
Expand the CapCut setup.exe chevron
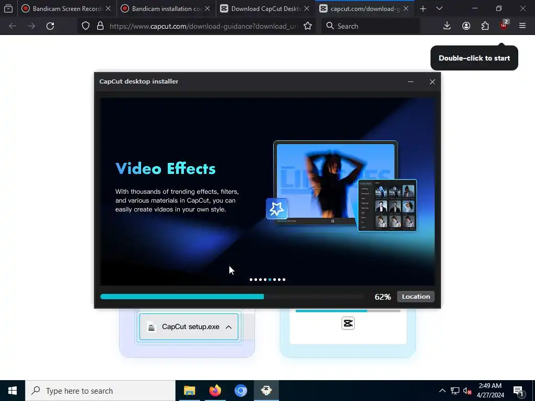point(229,327)
